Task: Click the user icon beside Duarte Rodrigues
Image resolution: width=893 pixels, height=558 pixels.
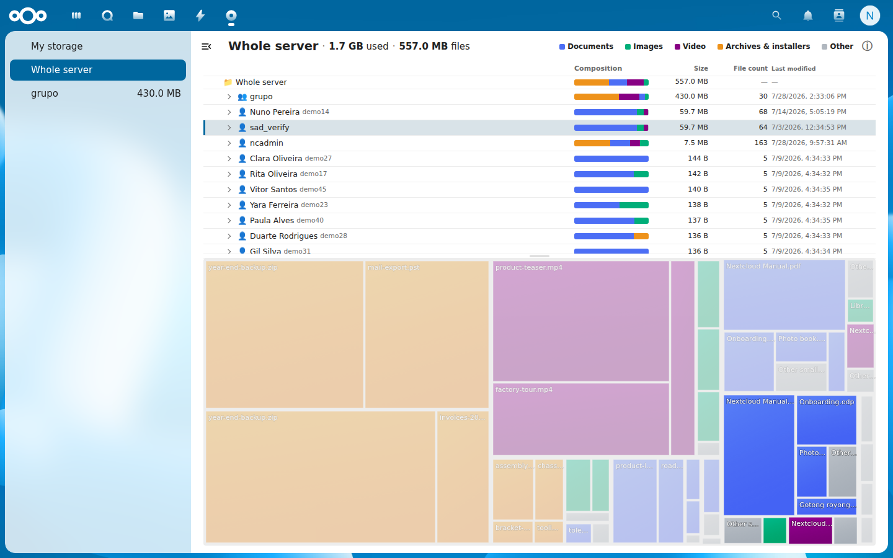Action: point(242,236)
